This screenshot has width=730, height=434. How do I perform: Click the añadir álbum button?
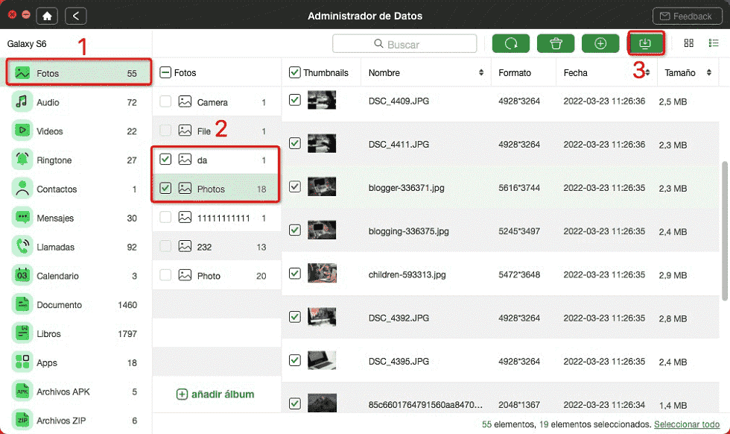[216, 394]
